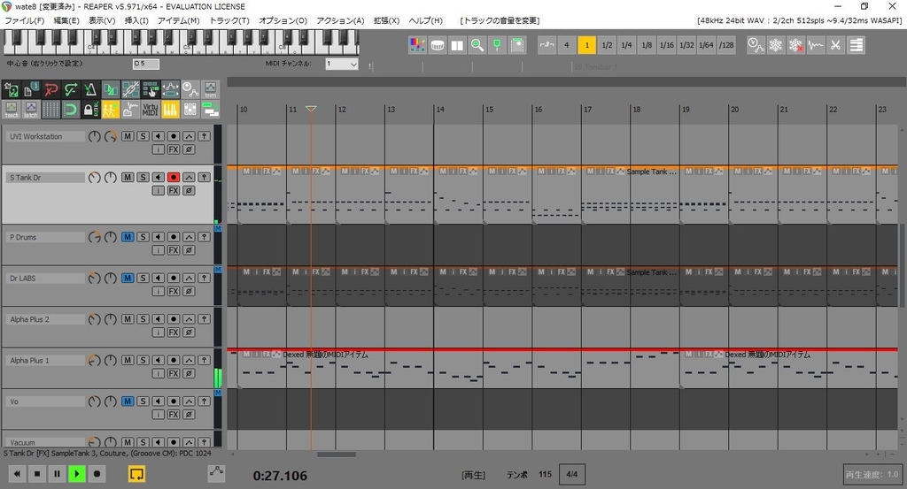The height and width of the screenshot is (489, 907).
Task: Click the new project document icon
Action: 31,89
